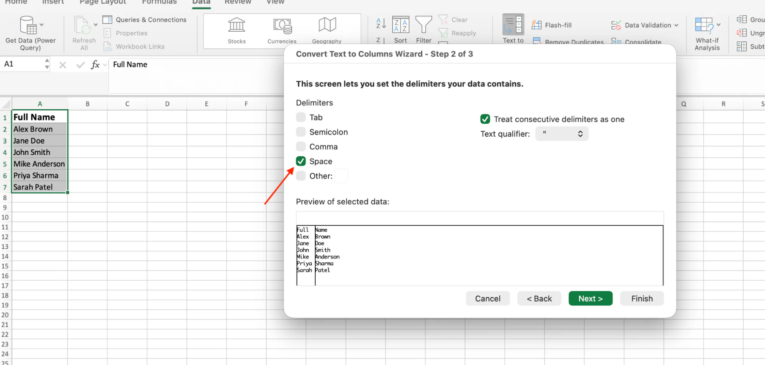765x365 pixels.
Task: Expand the Get Data dropdown arrow
Action: point(42,25)
